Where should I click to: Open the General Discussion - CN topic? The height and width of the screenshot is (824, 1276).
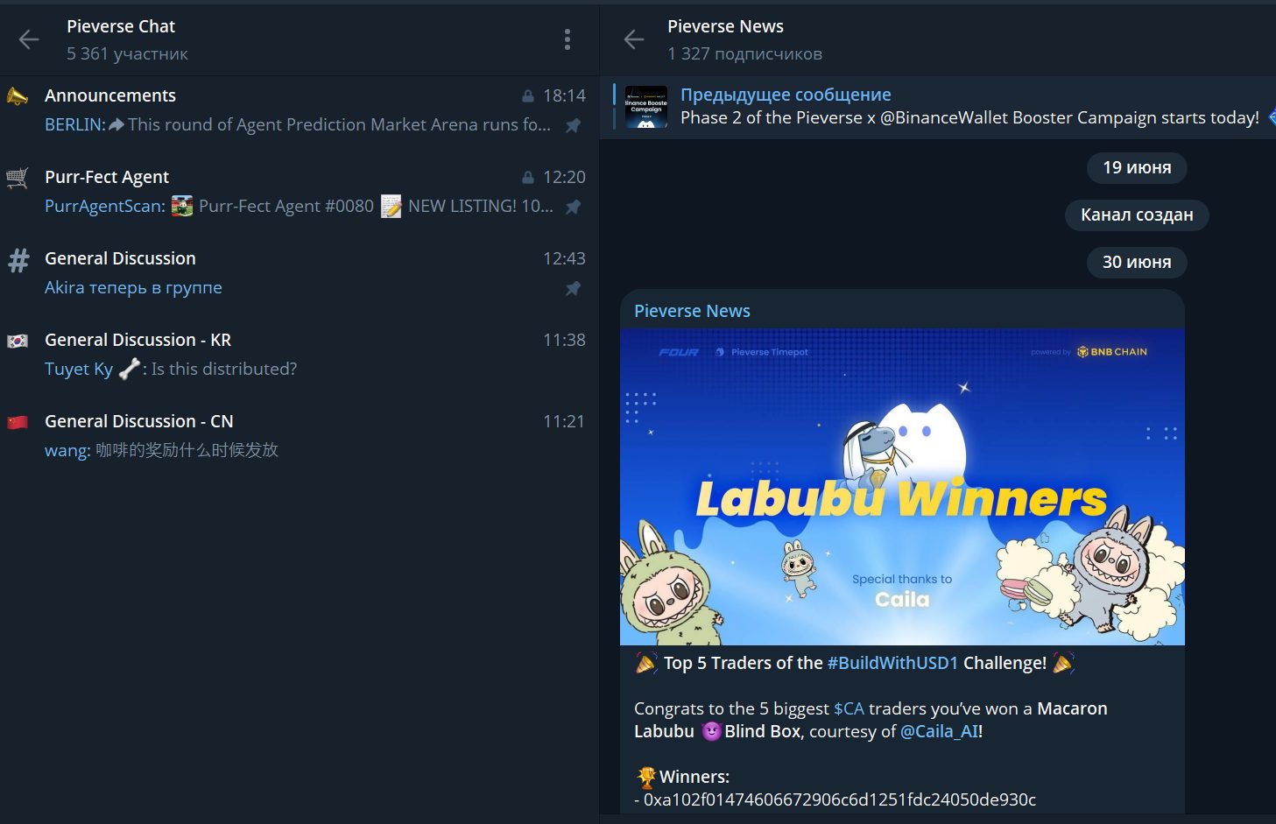pos(299,435)
